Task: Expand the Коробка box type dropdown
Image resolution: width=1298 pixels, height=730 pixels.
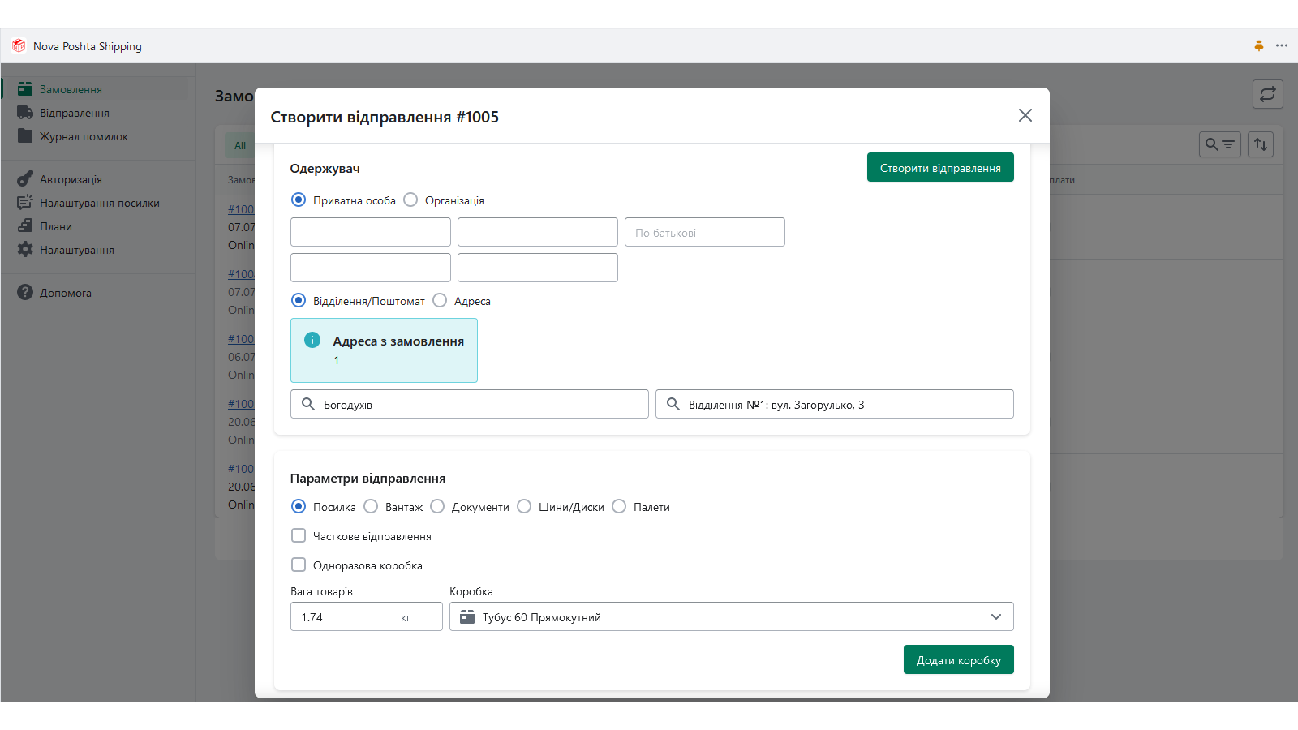Action: pyautogui.click(x=731, y=617)
